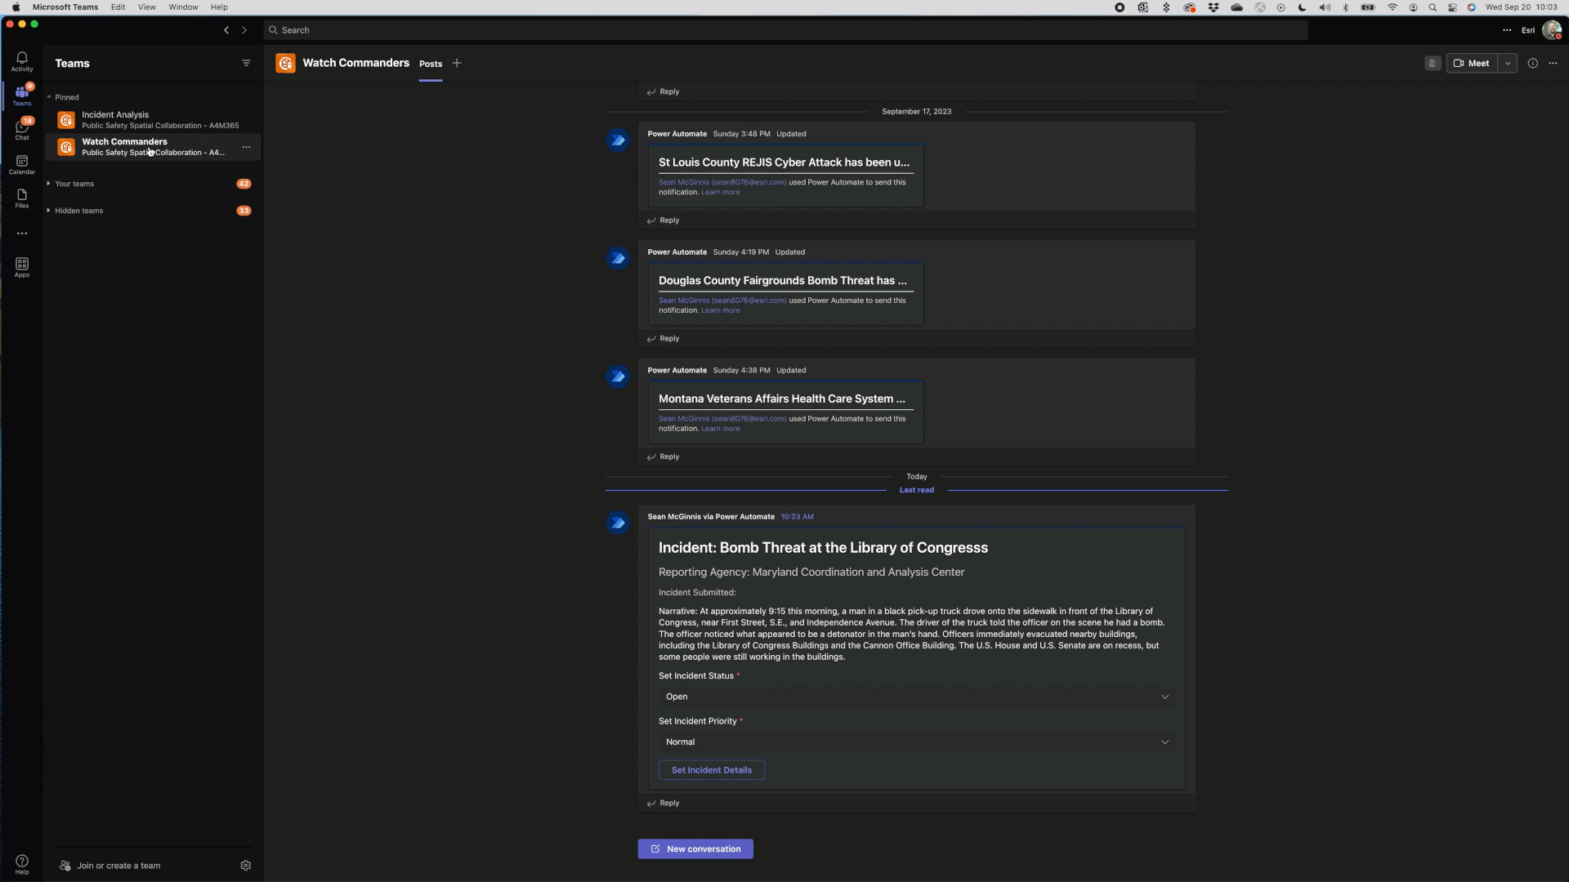Open channel info icon

[1532, 63]
